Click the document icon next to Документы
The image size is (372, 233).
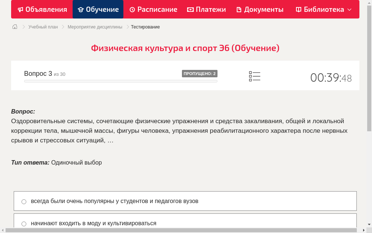pyautogui.click(x=240, y=9)
